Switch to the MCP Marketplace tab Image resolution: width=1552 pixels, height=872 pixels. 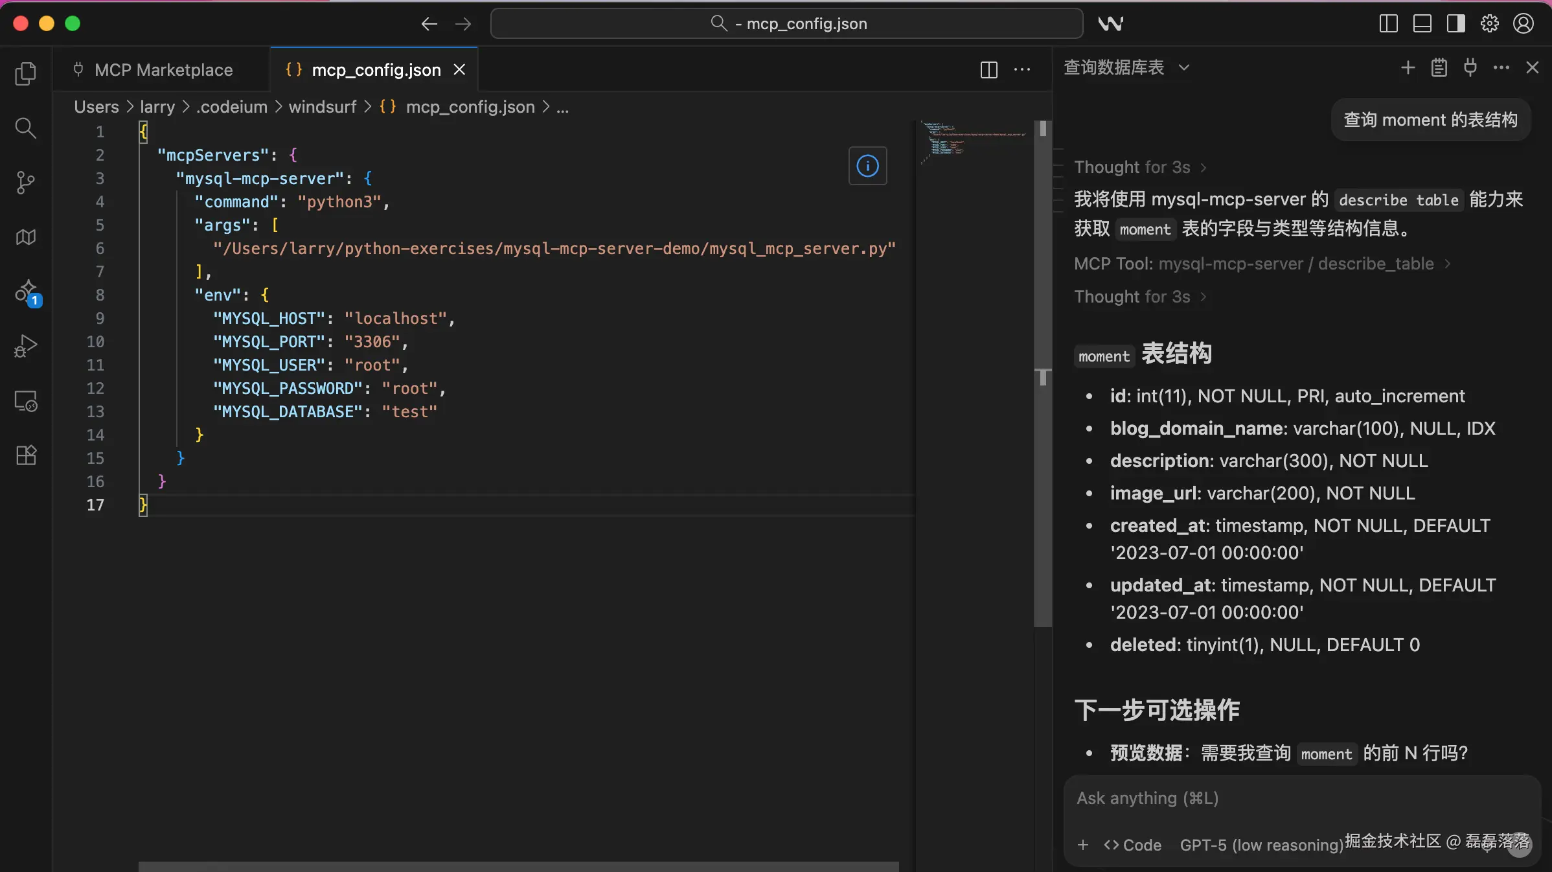[163, 70]
